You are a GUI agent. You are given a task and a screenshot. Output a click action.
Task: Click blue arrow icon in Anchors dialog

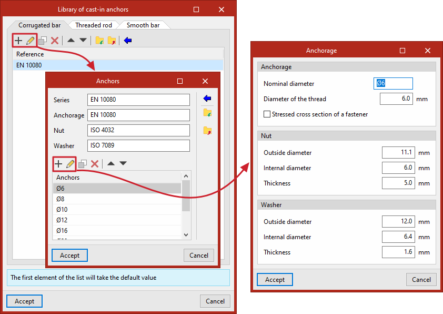point(207,99)
